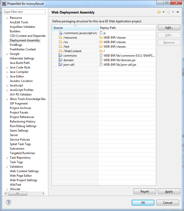Image resolution: width=184 pixels, height=211 pixels.
Task: Expand the Java Compiler tree node
Action: coord(7,72)
